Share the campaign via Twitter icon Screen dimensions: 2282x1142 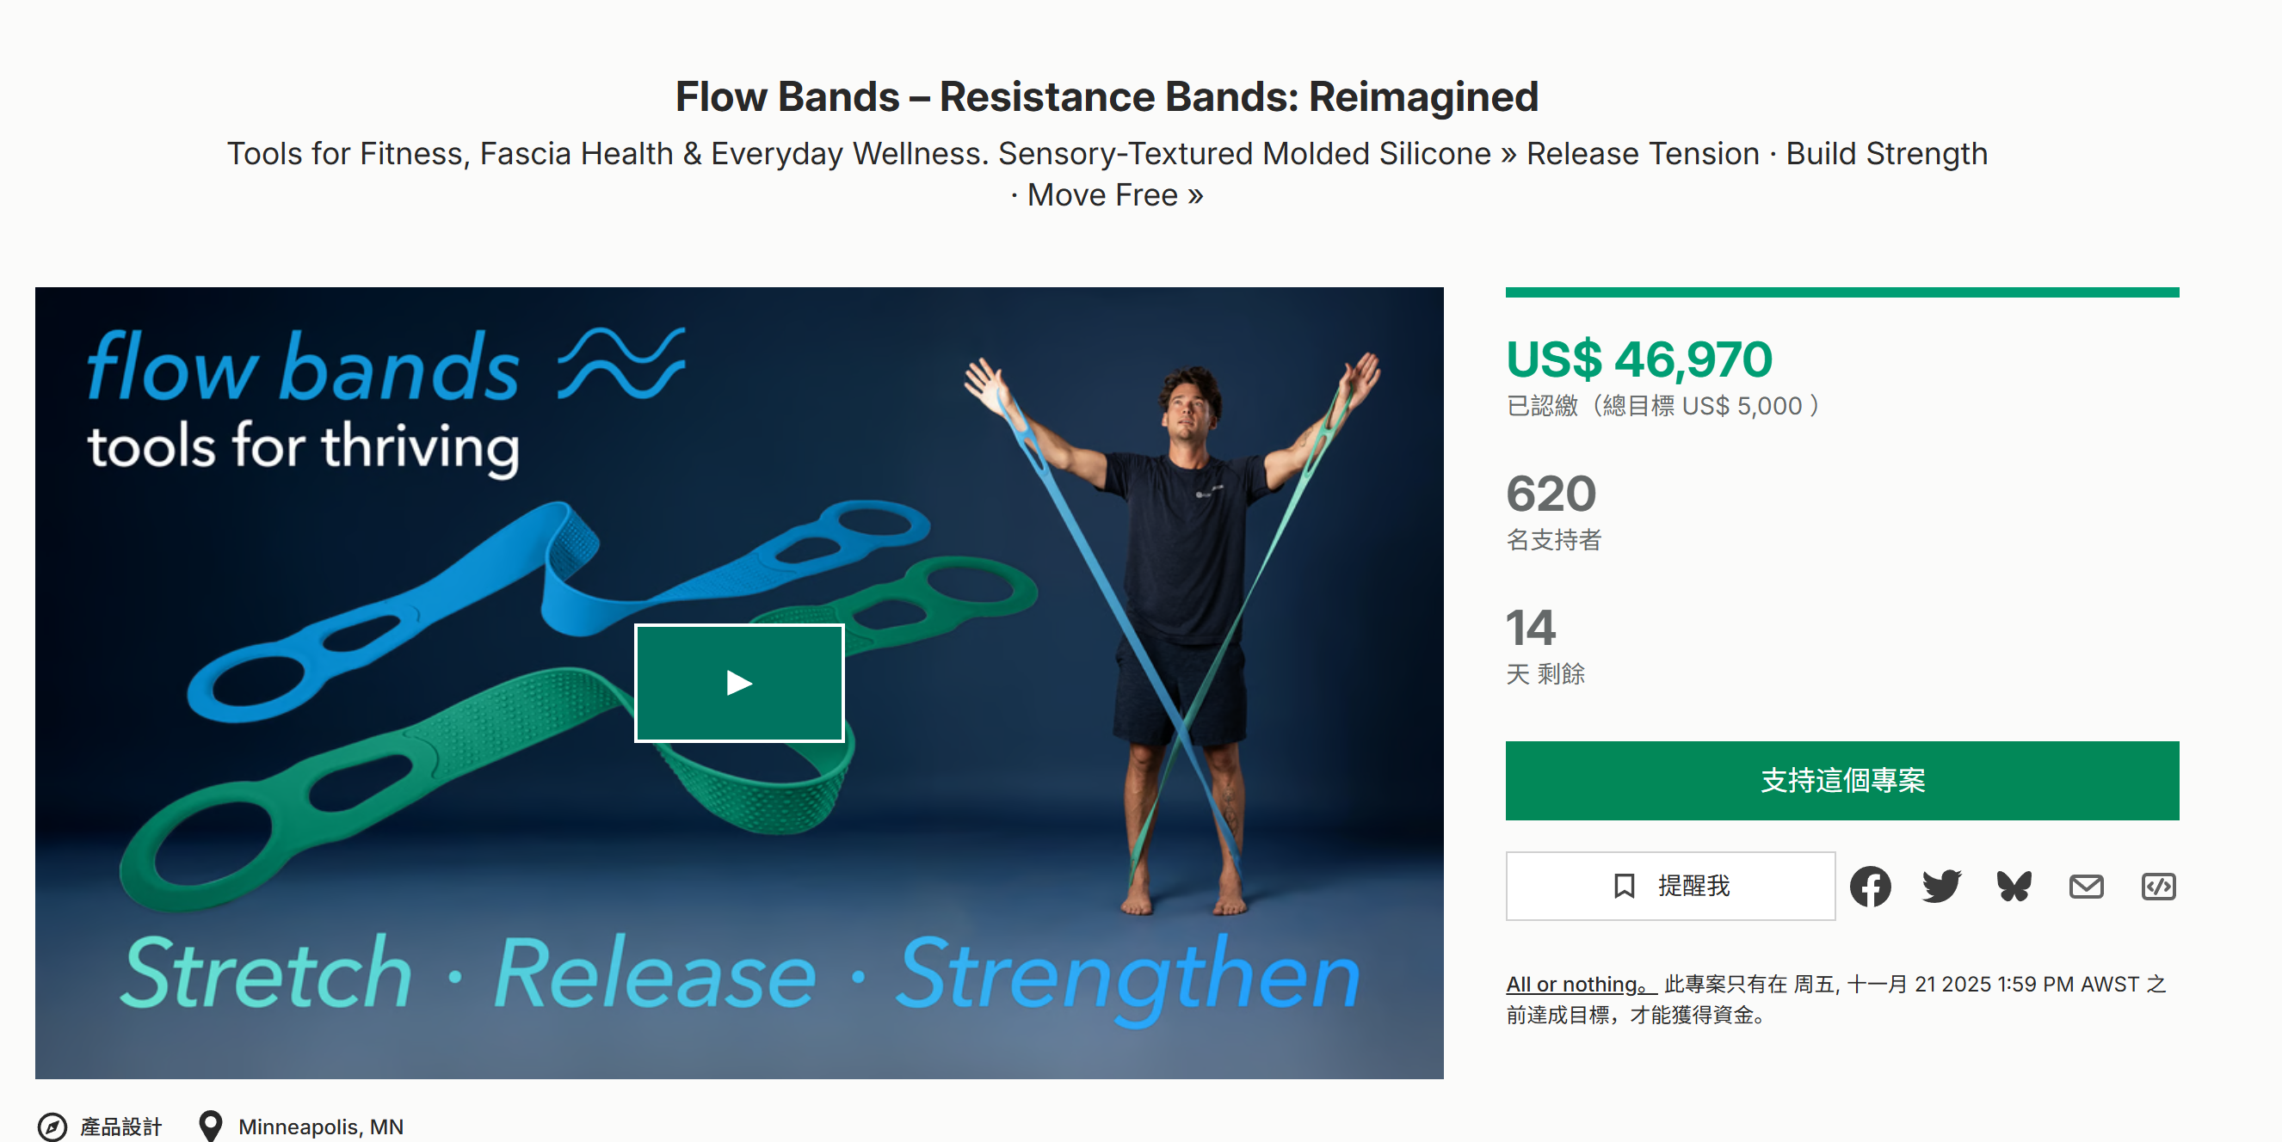click(1942, 886)
